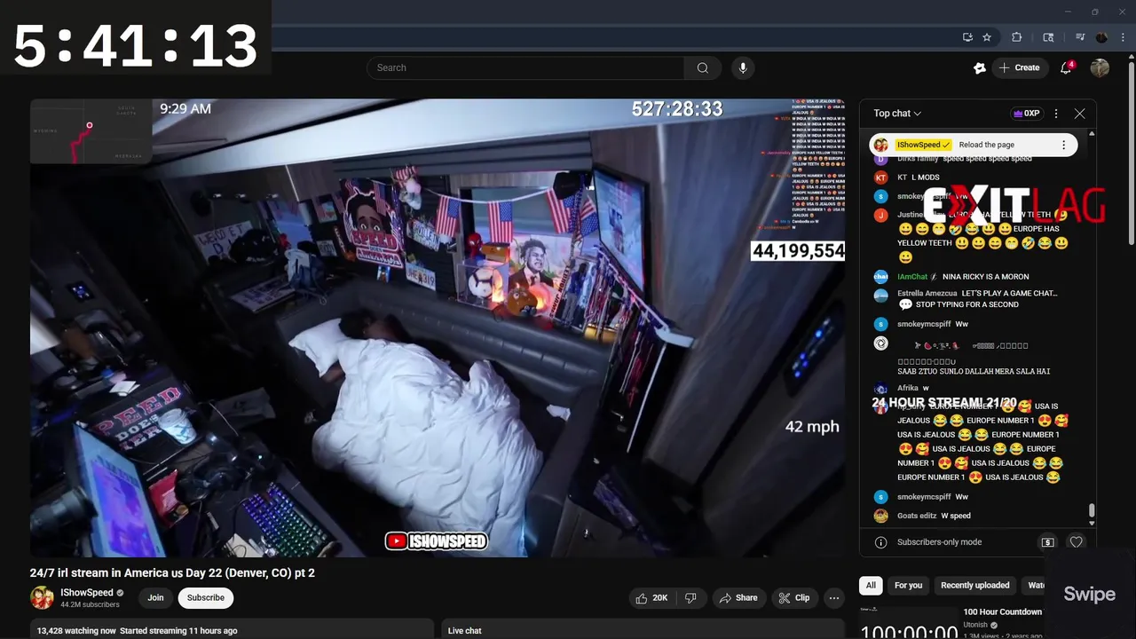Click the 0XP crown badge
This screenshot has height=639, width=1136.
[x=1026, y=114]
